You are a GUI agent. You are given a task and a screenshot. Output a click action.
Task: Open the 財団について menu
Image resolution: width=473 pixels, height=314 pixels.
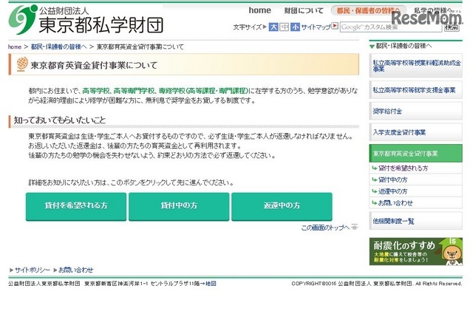pyautogui.click(x=304, y=10)
